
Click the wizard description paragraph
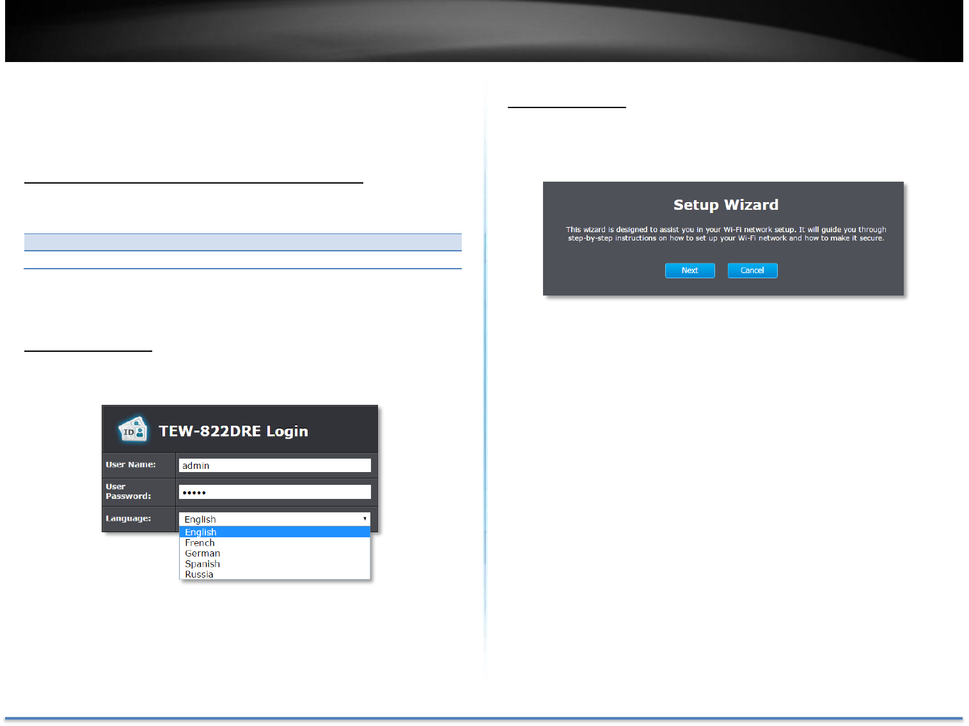click(726, 233)
